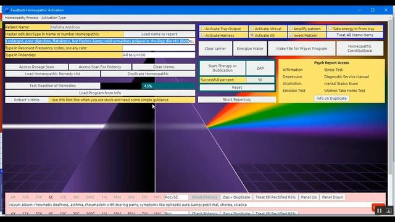
Task: Click the Treat All Memo Items button
Action: (x=355, y=35)
